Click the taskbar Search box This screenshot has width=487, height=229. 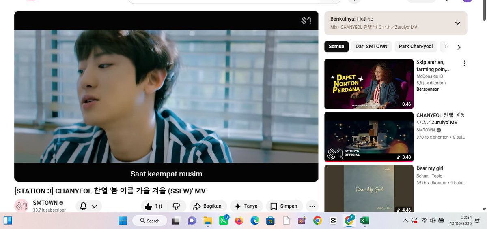coord(150,221)
